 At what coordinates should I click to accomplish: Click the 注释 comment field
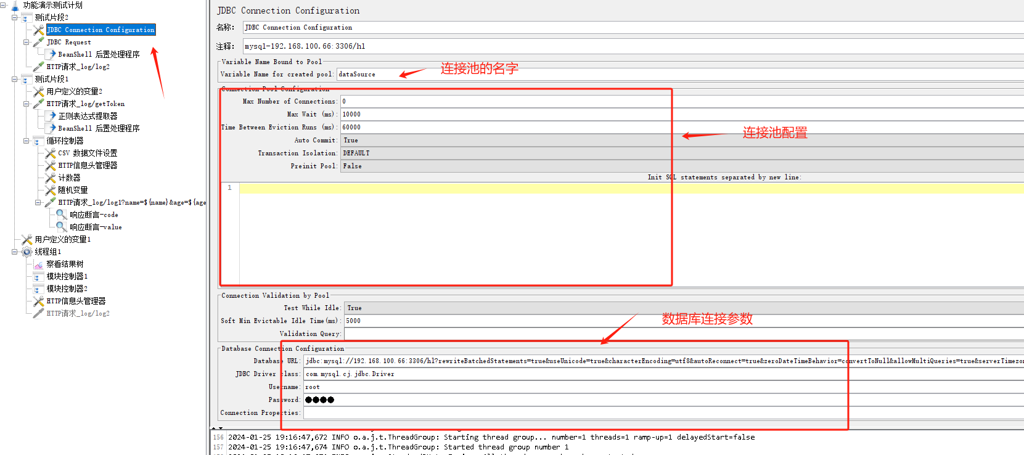633,46
